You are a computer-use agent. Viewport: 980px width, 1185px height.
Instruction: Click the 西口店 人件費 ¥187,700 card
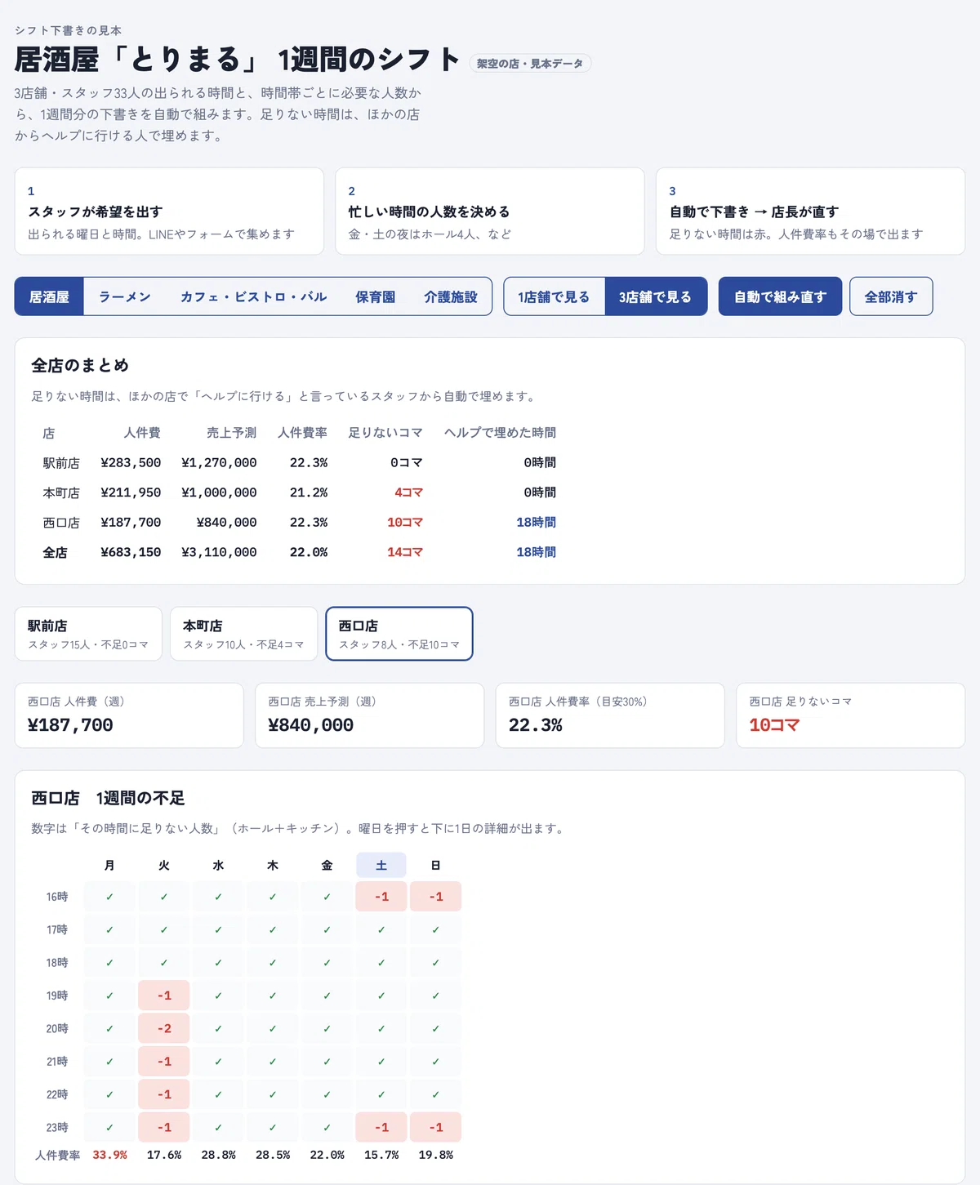(x=129, y=715)
